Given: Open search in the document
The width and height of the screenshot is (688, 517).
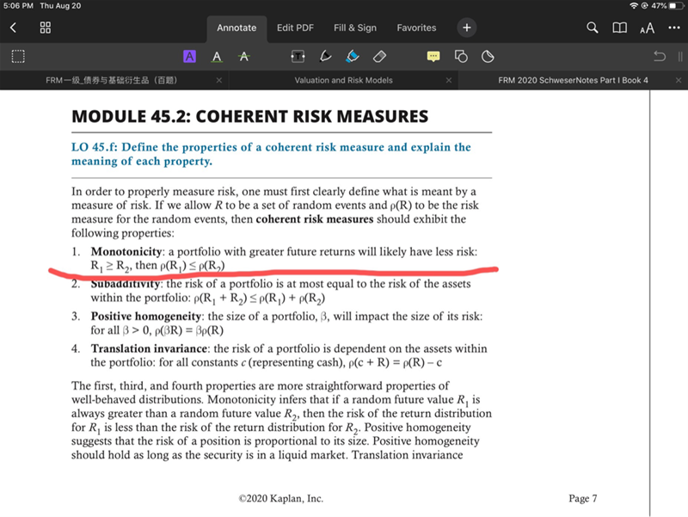Looking at the screenshot, I should pos(592,28).
